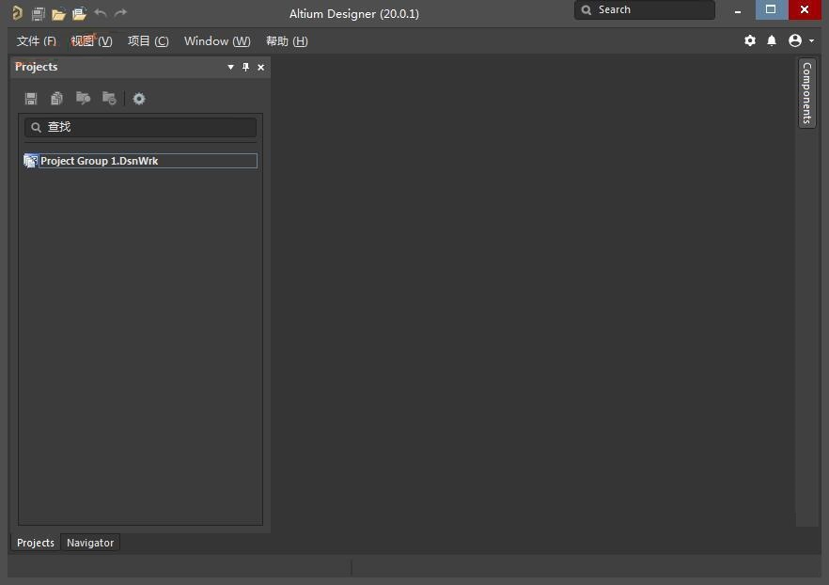Open the 帮助 (H) menu
The image size is (829, 585).
(x=287, y=41)
